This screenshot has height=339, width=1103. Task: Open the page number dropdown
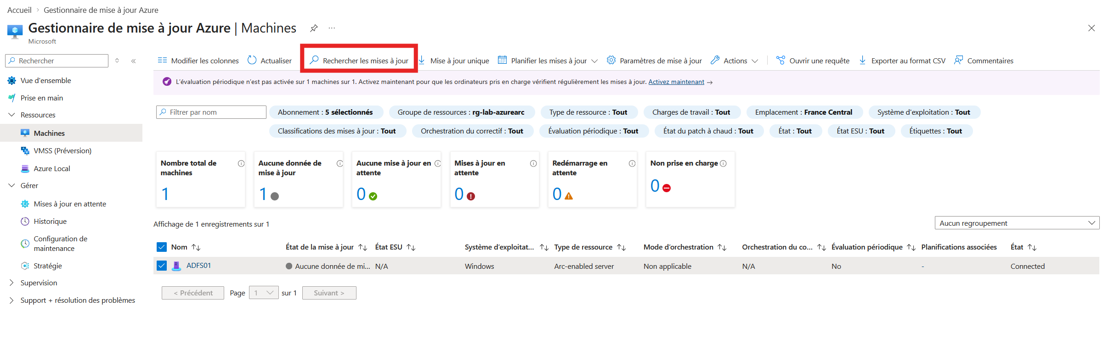pos(264,293)
